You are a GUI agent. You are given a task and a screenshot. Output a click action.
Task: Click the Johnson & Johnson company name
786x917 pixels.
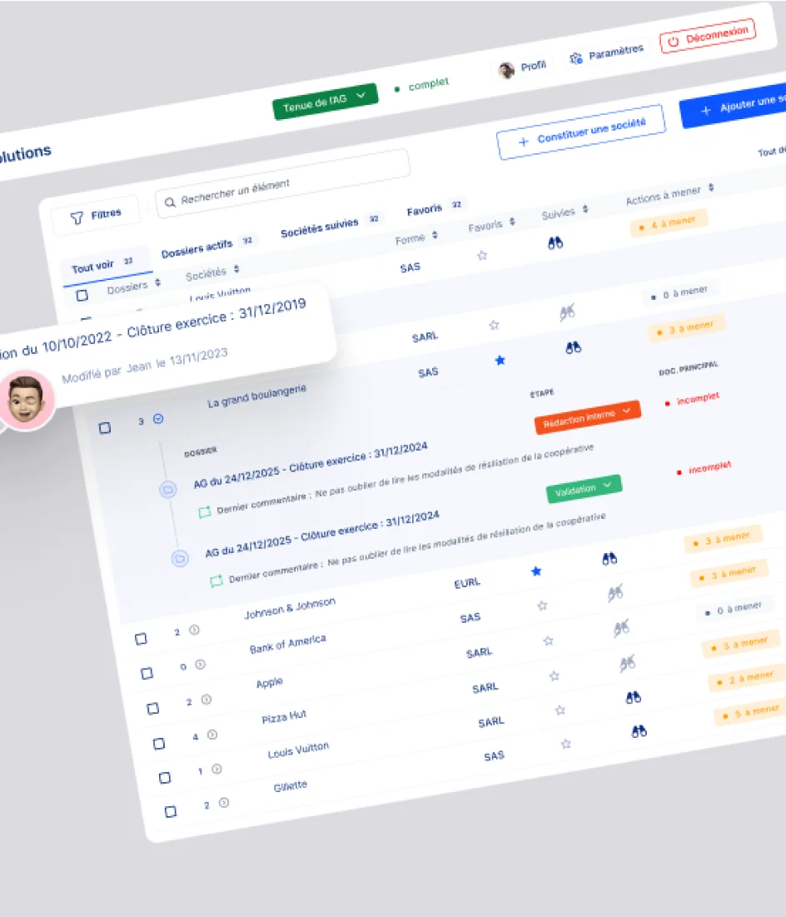[x=290, y=608]
